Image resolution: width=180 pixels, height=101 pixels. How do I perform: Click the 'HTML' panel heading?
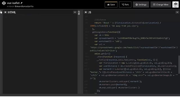[x=12, y=12]
